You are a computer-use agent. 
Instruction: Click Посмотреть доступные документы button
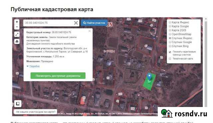[58, 76]
